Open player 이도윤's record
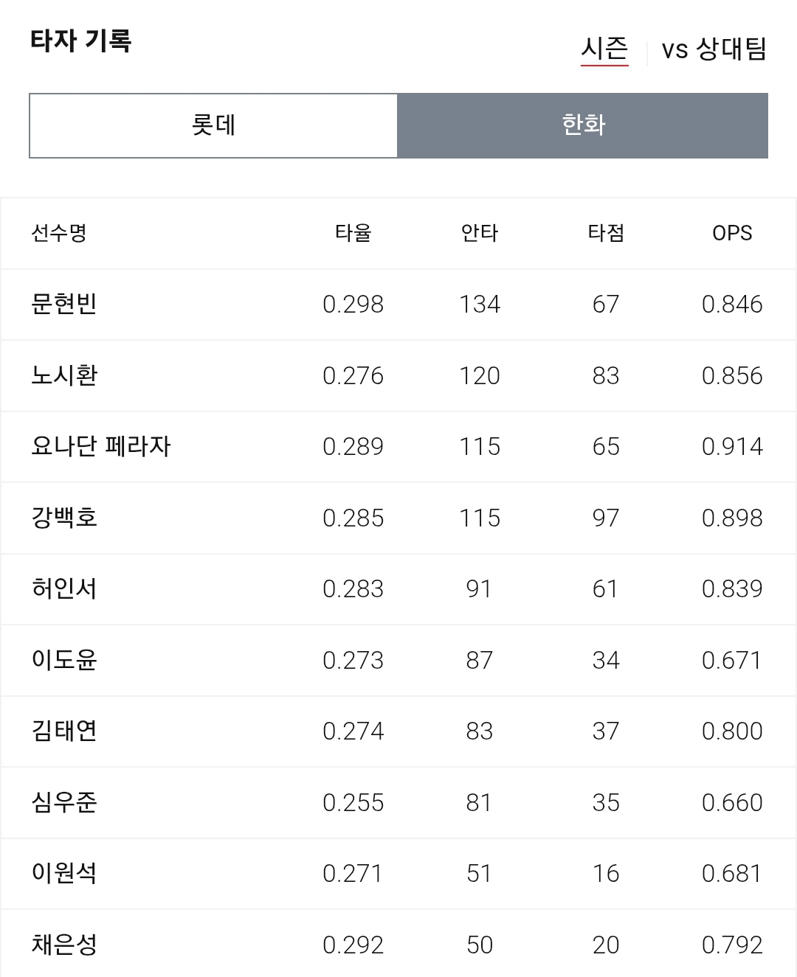The image size is (797, 977). pyautogui.click(x=398, y=661)
